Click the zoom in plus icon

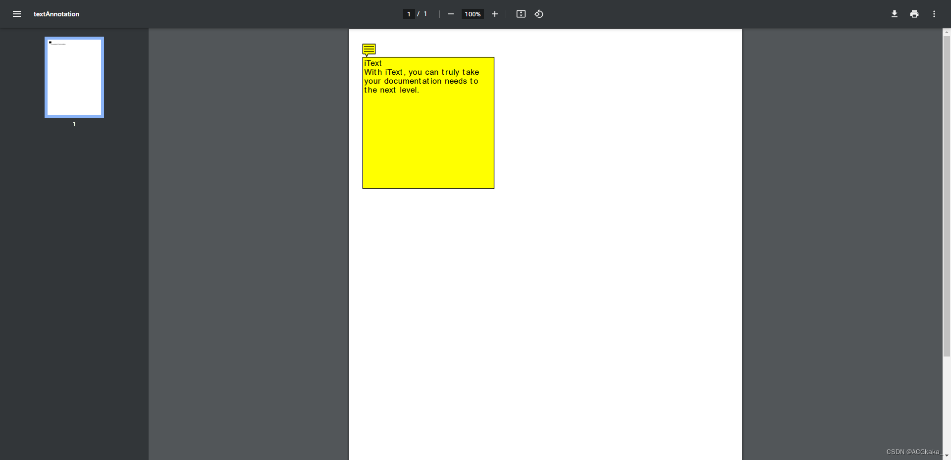[x=494, y=14]
